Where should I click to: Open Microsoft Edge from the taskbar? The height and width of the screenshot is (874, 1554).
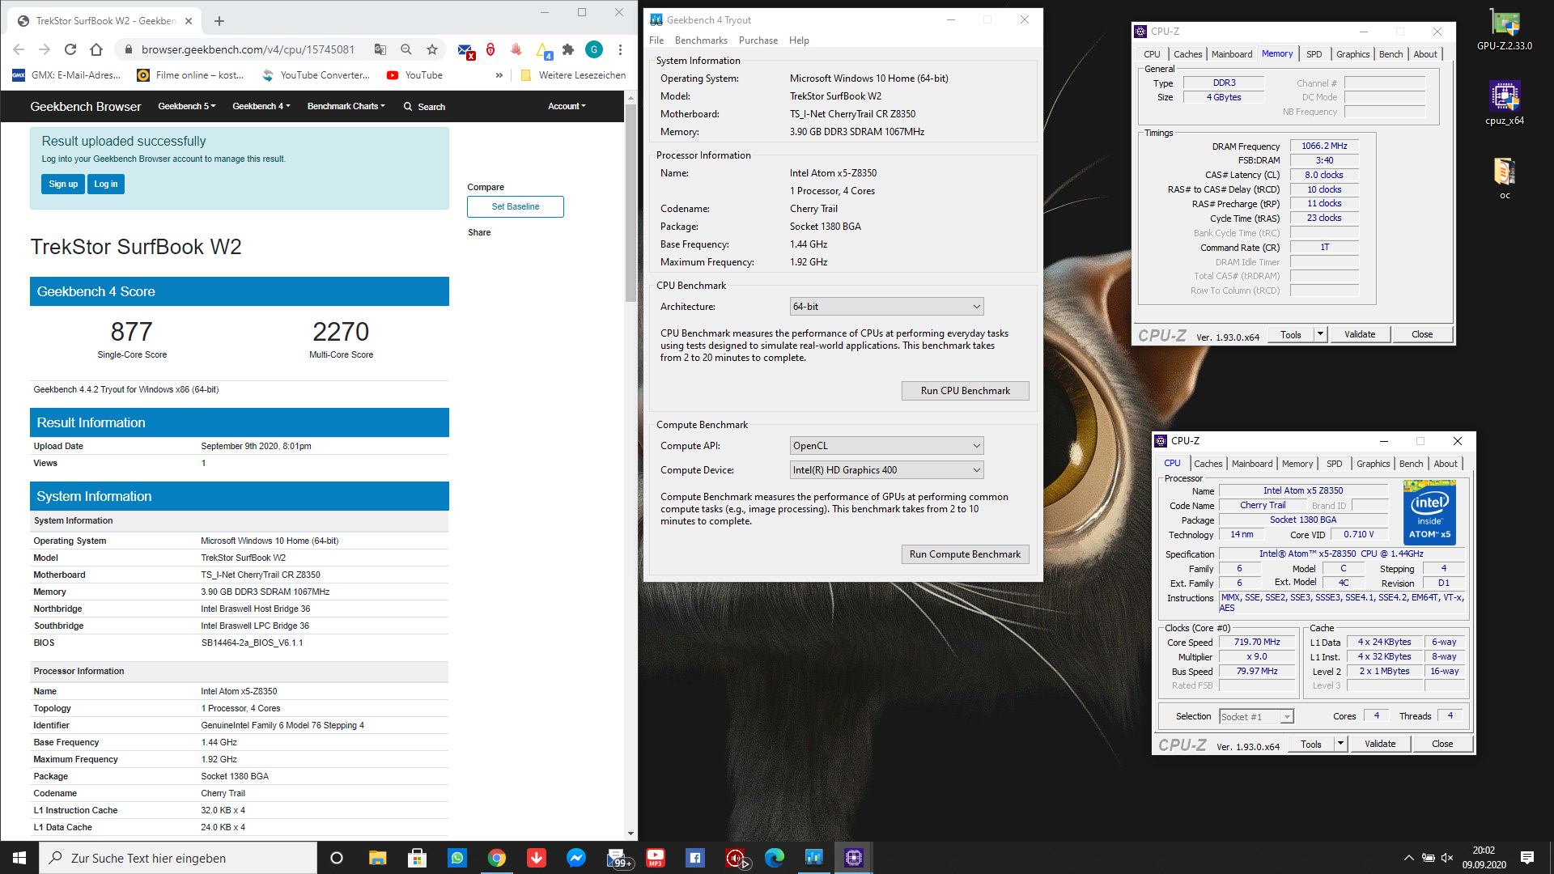775,858
